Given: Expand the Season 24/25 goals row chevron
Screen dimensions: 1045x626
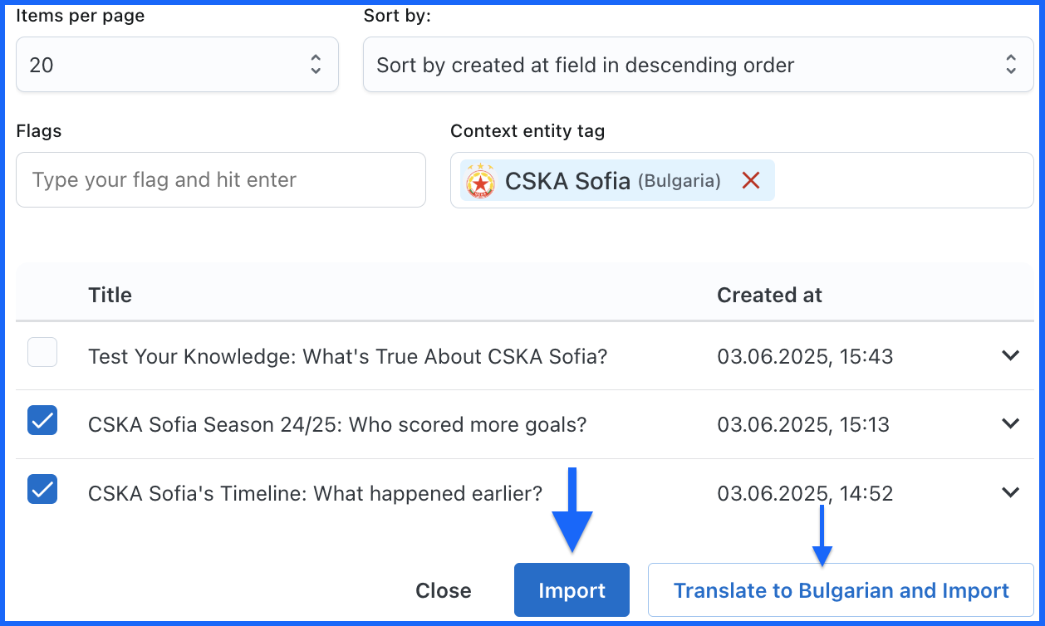Looking at the screenshot, I should [1010, 423].
